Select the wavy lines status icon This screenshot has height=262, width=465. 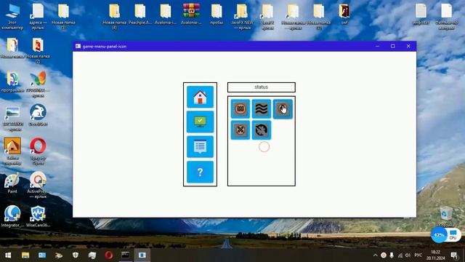pos(262,109)
